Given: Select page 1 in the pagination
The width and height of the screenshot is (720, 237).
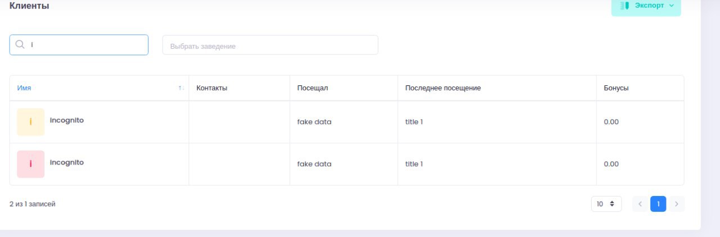Looking at the screenshot, I should tap(658, 204).
